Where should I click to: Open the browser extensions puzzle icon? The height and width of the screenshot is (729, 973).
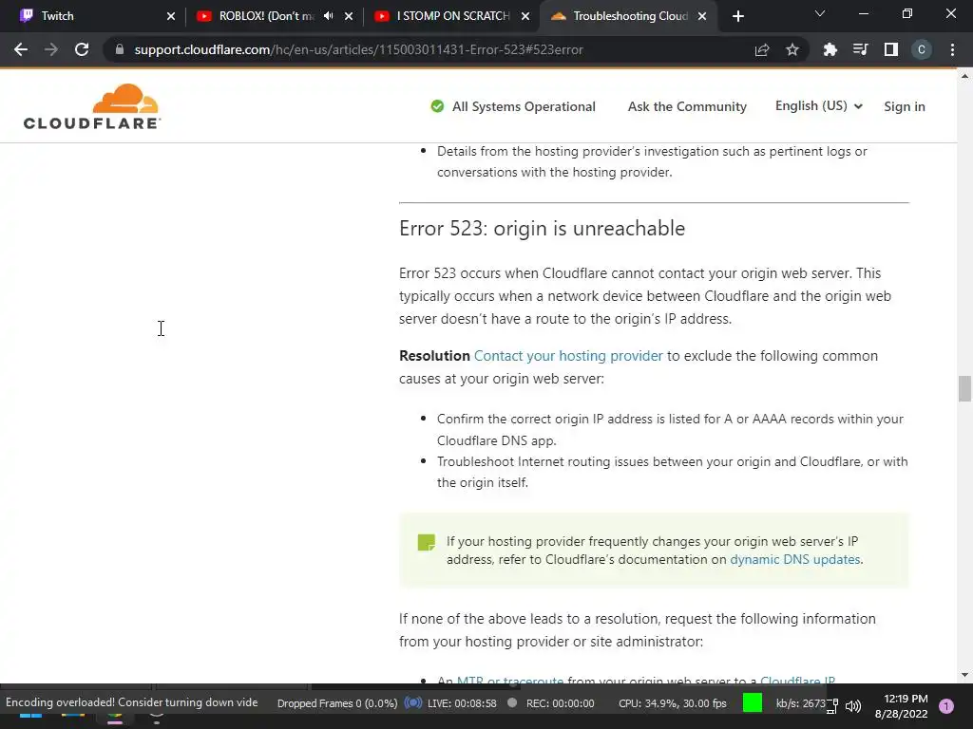pos(830,49)
